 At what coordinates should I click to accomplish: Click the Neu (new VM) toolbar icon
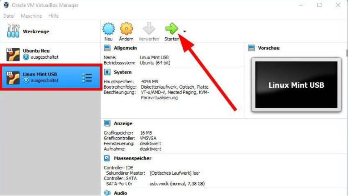(109, 29)
